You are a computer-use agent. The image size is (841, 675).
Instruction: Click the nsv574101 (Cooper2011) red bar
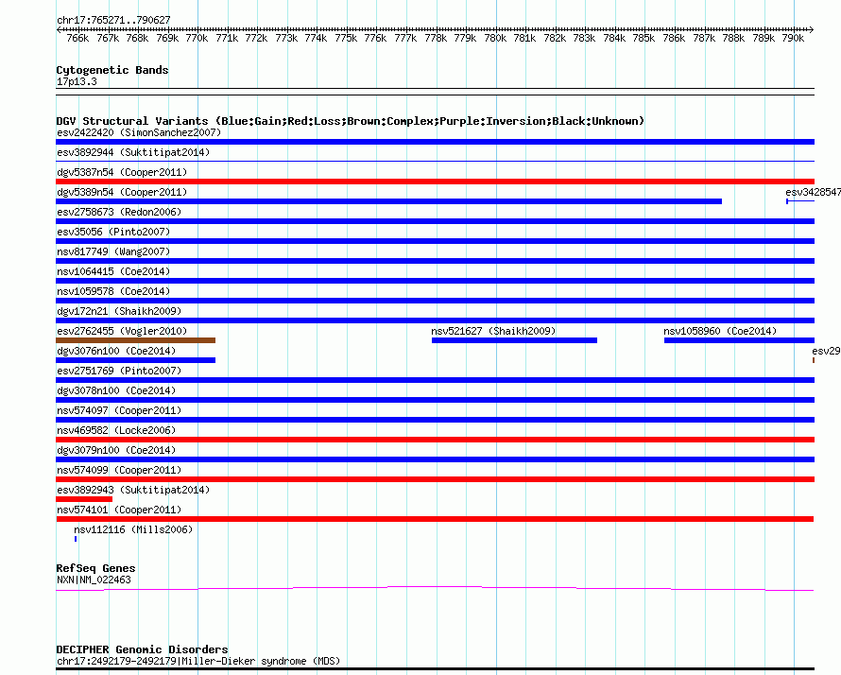coord(435,519)
